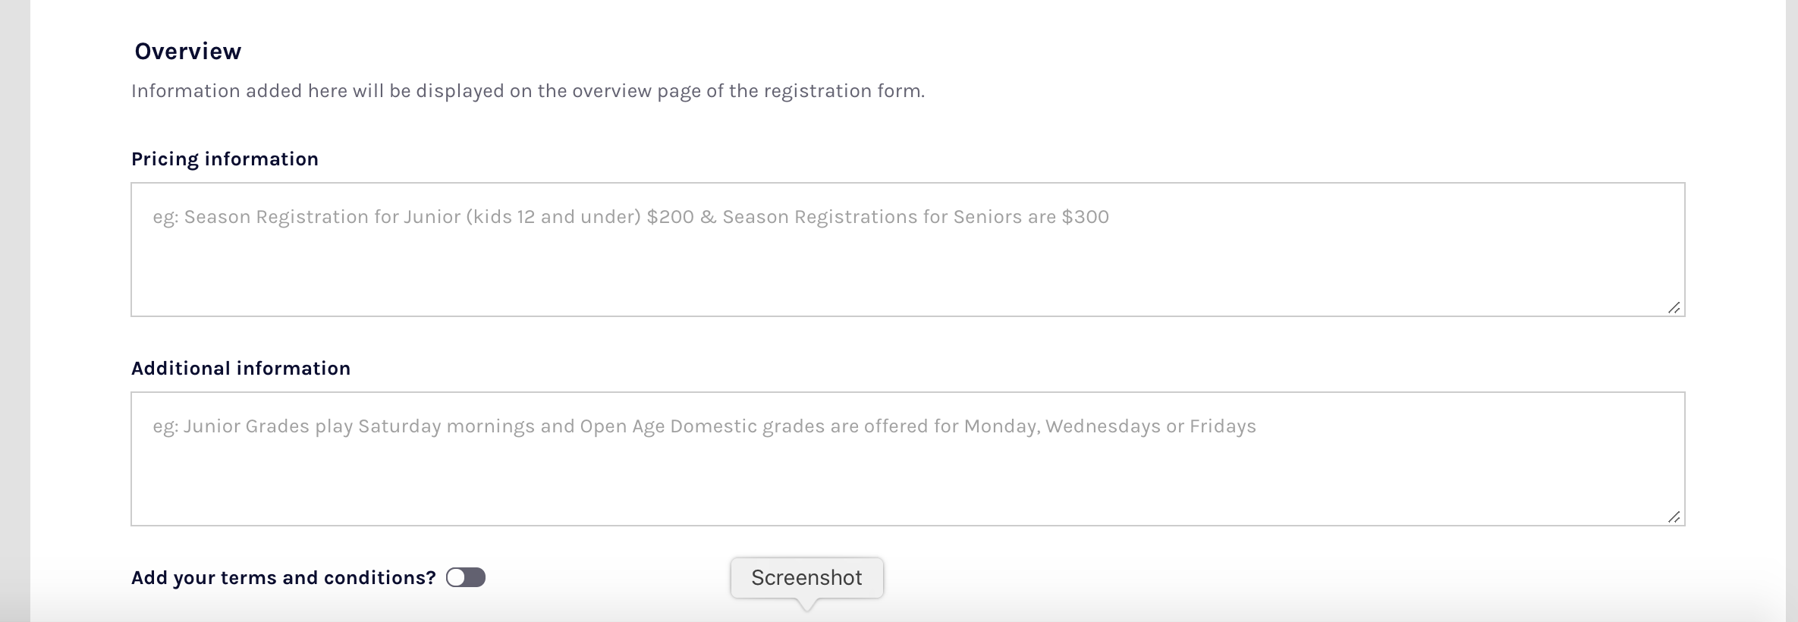Click the Overview section heading

(x=187, y=52)
